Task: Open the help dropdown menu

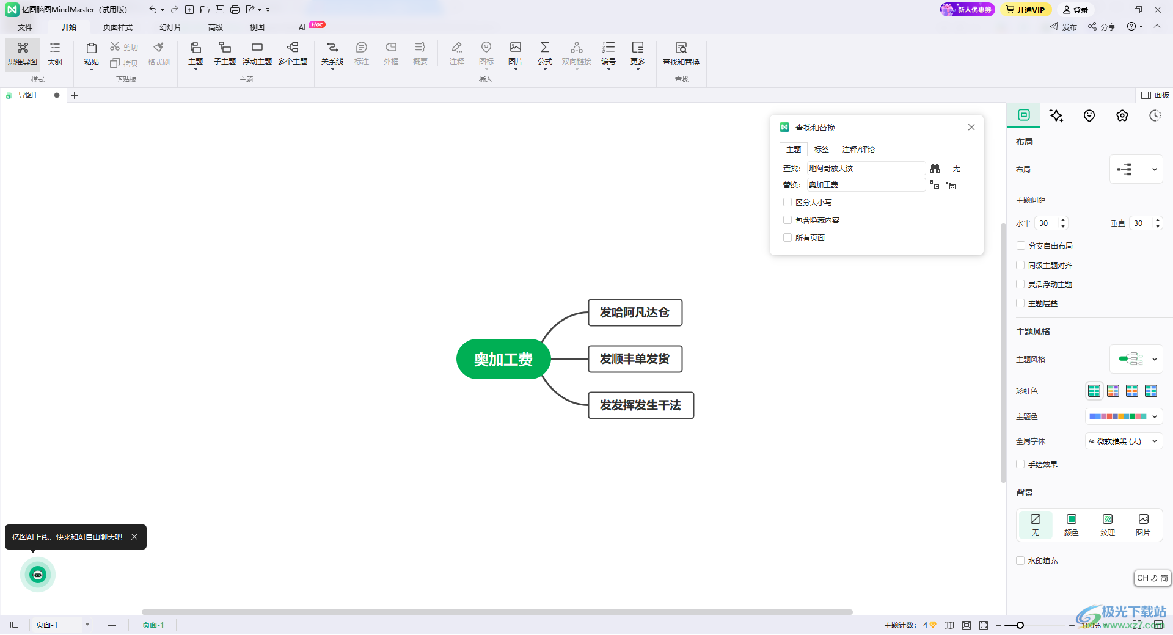Action: (1135, 27)
